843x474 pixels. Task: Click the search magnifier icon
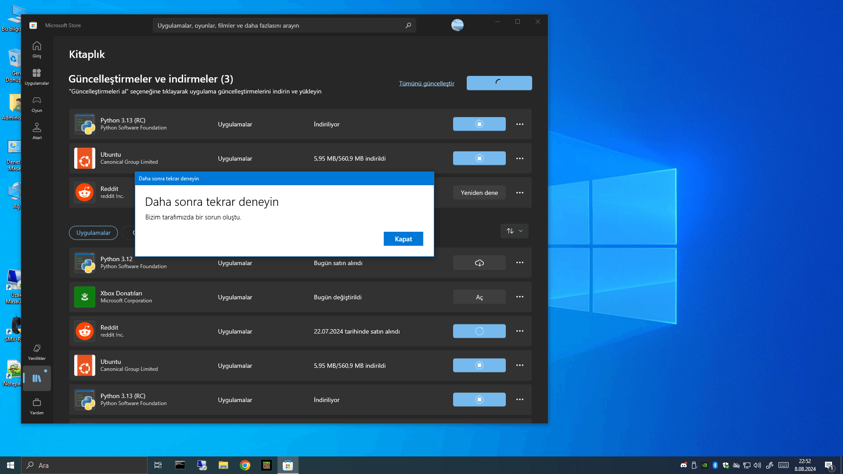(408, 25)
